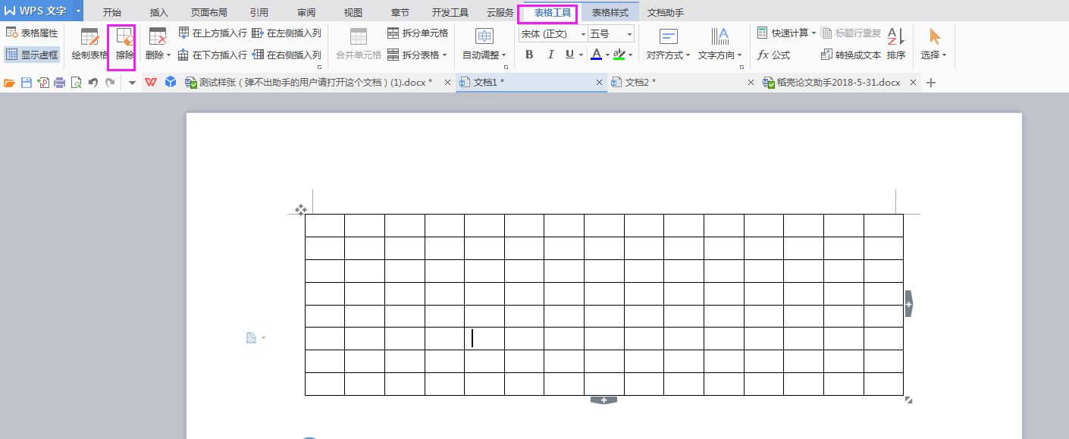
Task: Select the 擦除 eraser tool
Action: pos(124,44)
